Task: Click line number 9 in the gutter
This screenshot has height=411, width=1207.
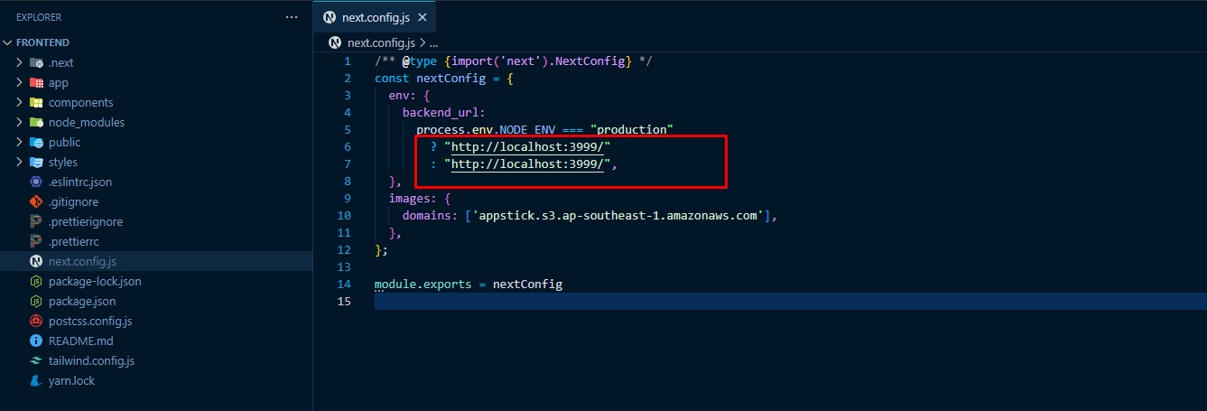Action: click(348, 198)
